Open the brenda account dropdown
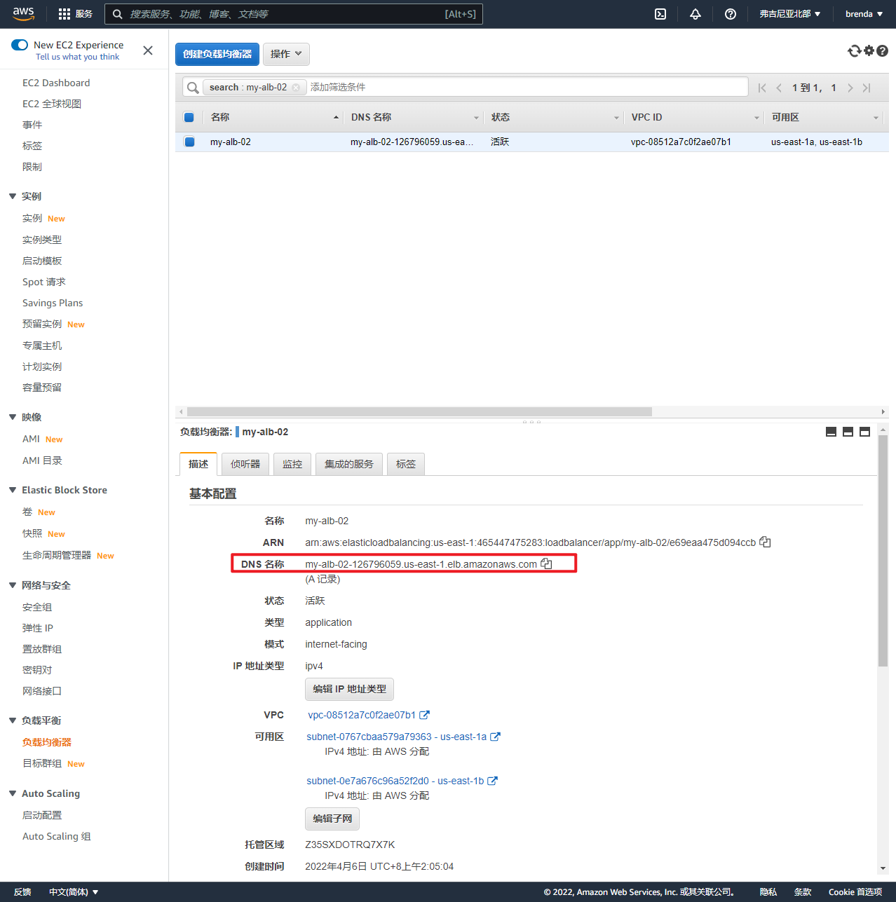Viewport: 896px width, 902px height. (864, 14)
